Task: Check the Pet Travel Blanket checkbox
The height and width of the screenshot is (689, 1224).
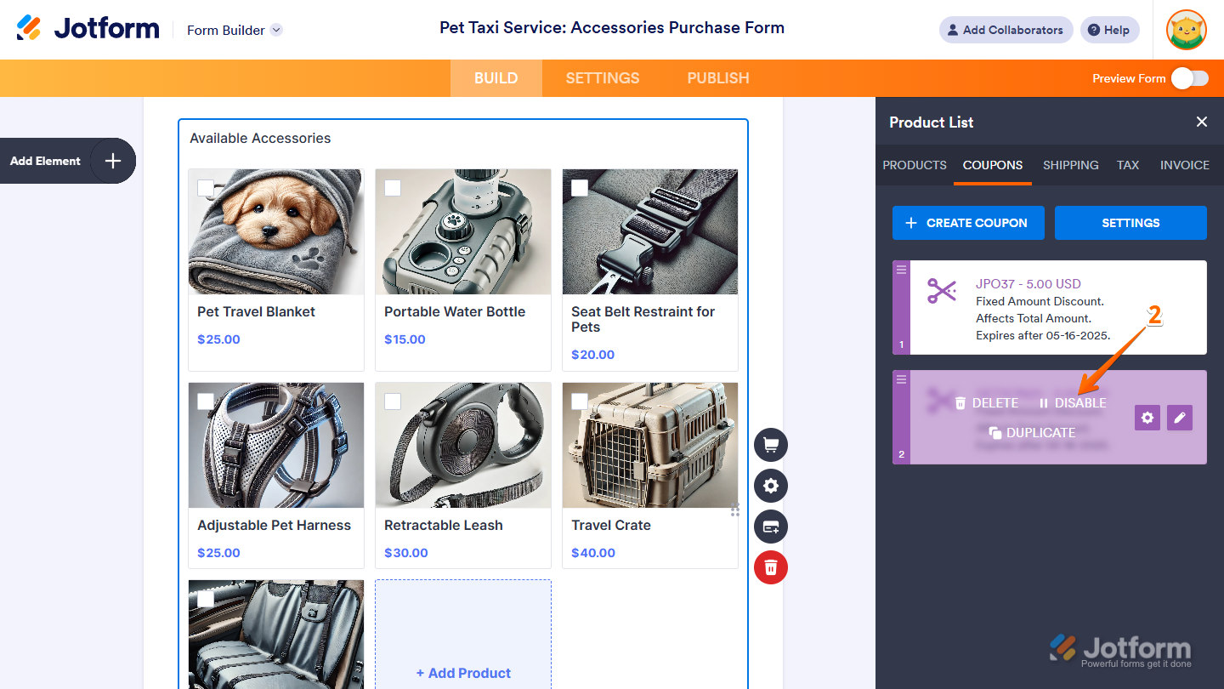Action: [206, 187]
